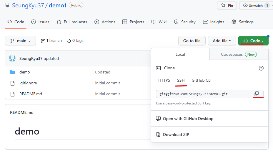Open the Wiki tab
The height and width of the screenshot is (154, 273).
coord(159,22)
